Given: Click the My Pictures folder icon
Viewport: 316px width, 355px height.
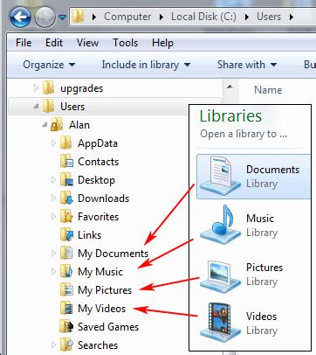Looking at the screenshot, I should click(x=66, y=289).
